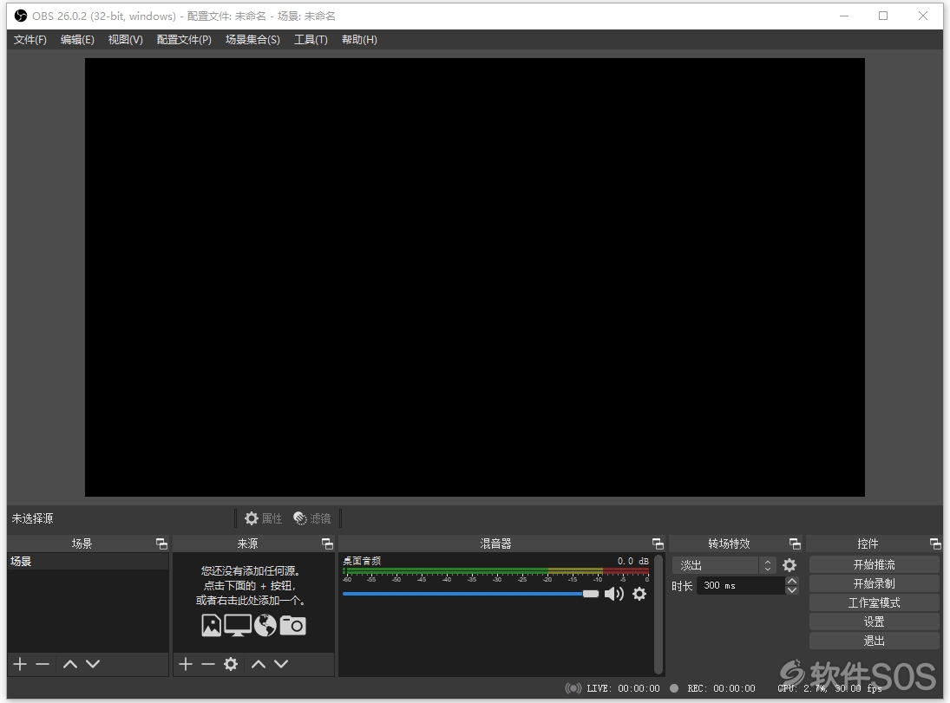950x703 pixels.
Task: Open source properties gear in 来源 panel
Action: 231,664
